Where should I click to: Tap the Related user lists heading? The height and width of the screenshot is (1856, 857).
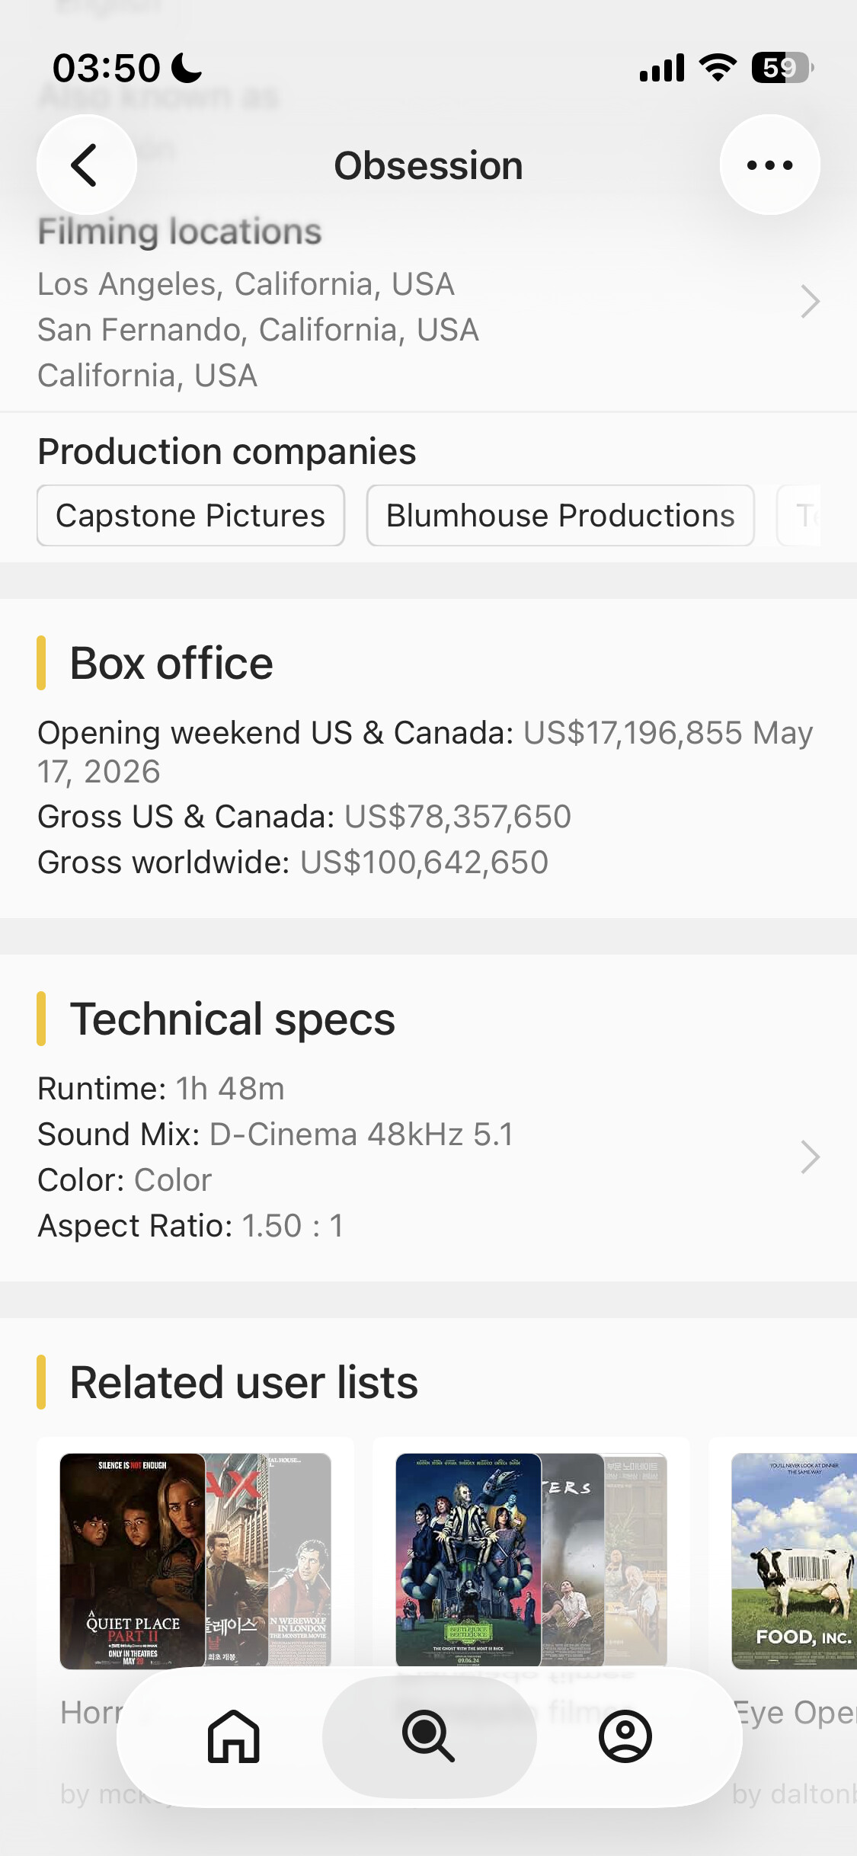(x=244, y=1383)
